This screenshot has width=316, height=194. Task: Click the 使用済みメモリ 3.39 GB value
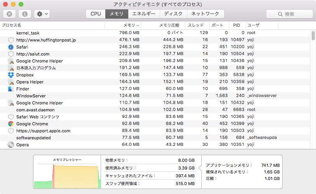pos(187,168)
